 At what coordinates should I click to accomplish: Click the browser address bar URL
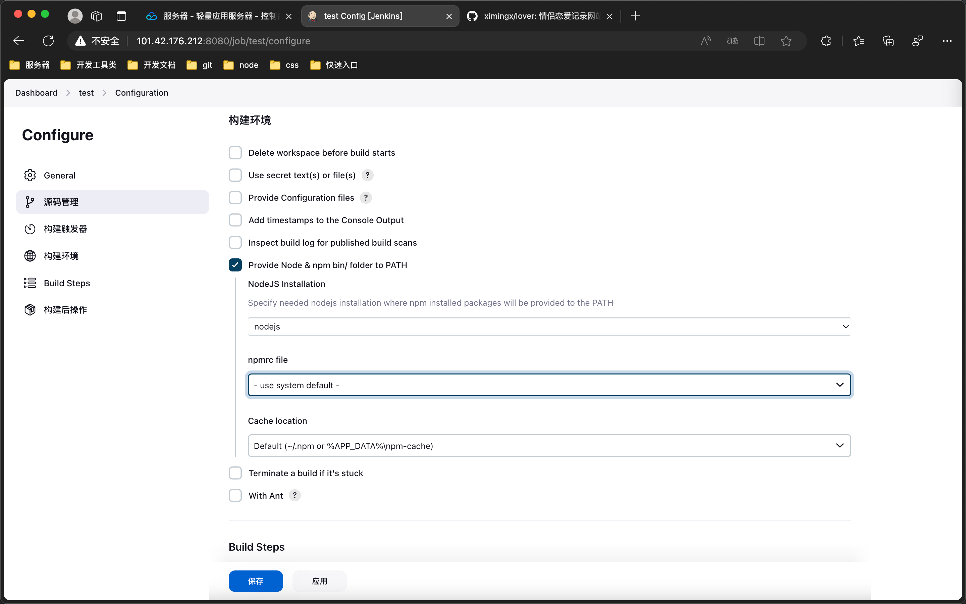point(223,41)
